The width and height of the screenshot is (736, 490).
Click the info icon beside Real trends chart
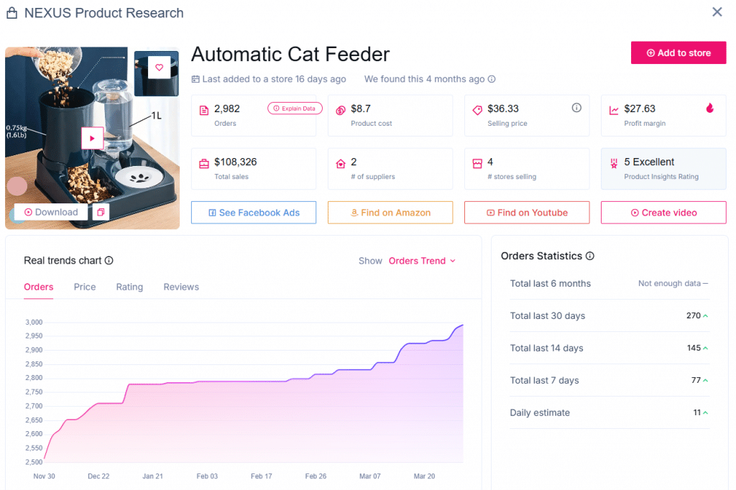pos(109,261)
